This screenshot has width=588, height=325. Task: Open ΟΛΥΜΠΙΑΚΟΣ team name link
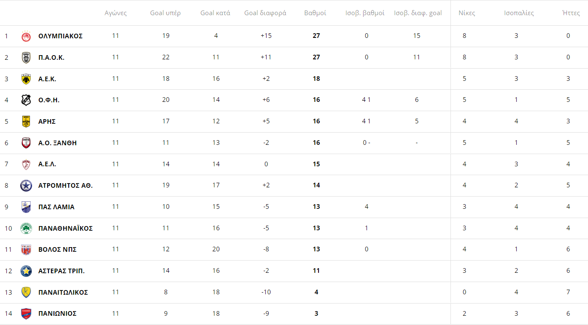60,36
